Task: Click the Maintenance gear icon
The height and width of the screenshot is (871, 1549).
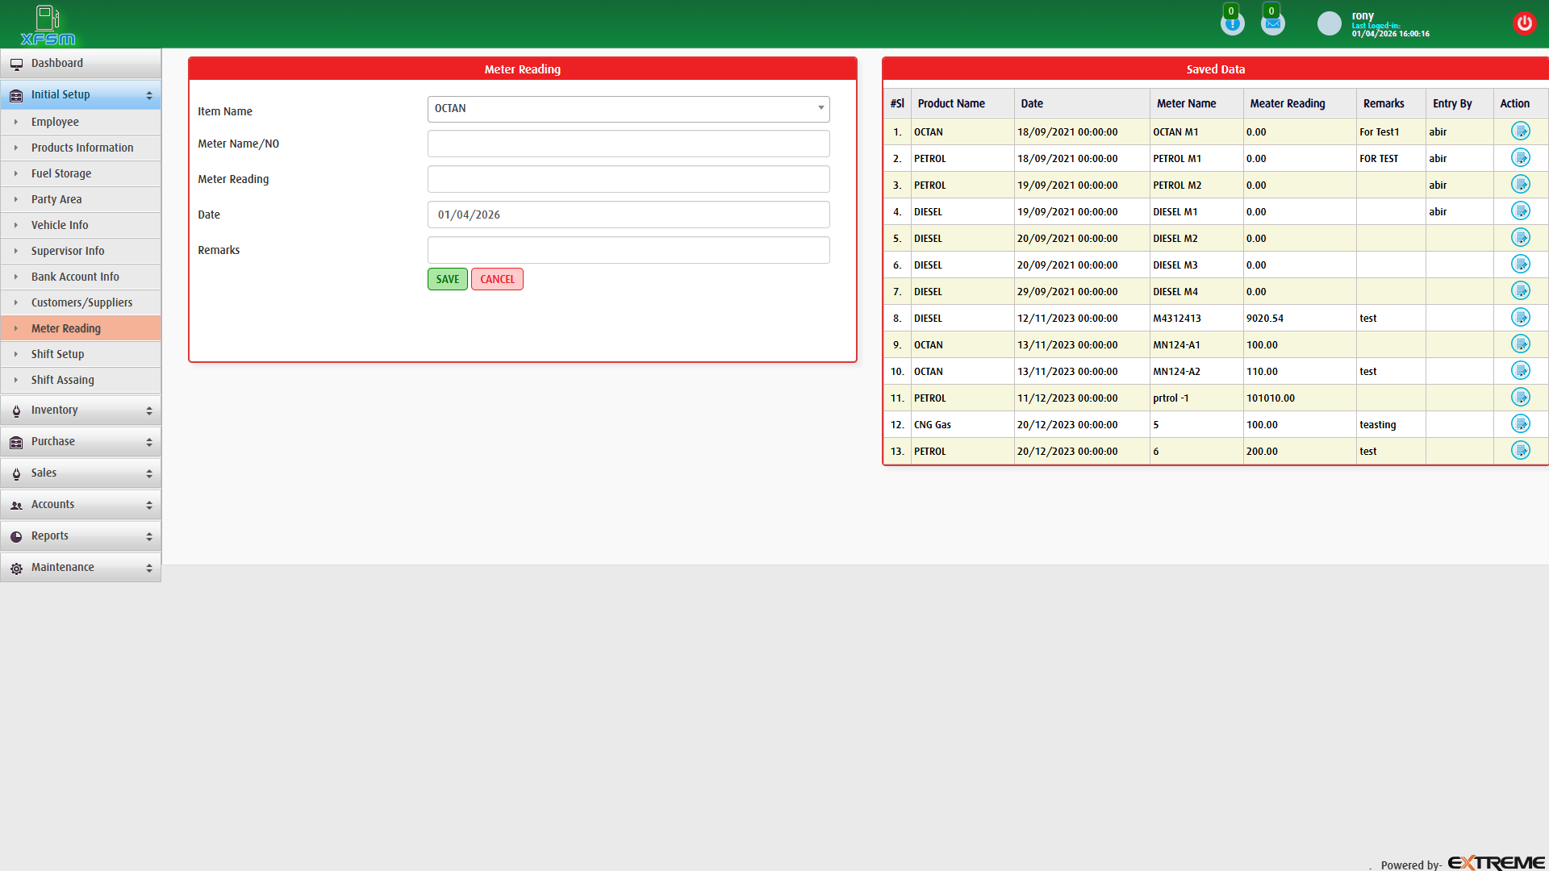Action: click(x=17, y=568)
